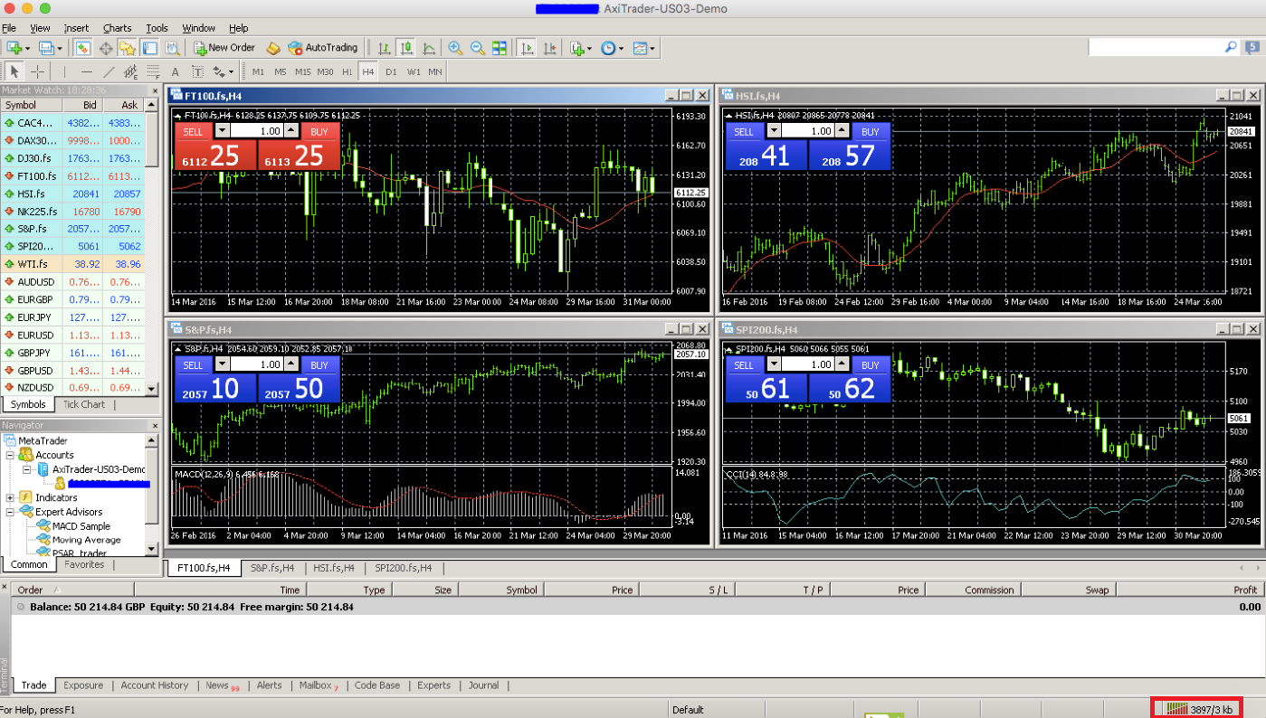Click the Zoom In magnifier icon
This screenshot has height=718, width=1266.
coord(455,48)
